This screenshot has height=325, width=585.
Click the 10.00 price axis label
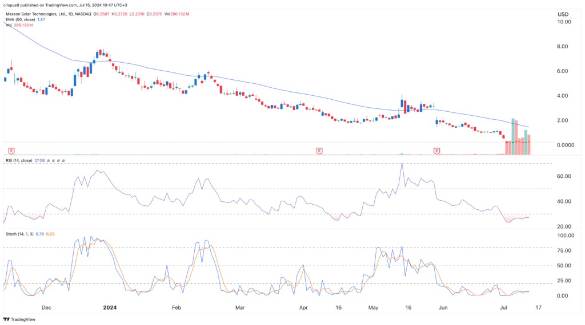pos(564,22)
